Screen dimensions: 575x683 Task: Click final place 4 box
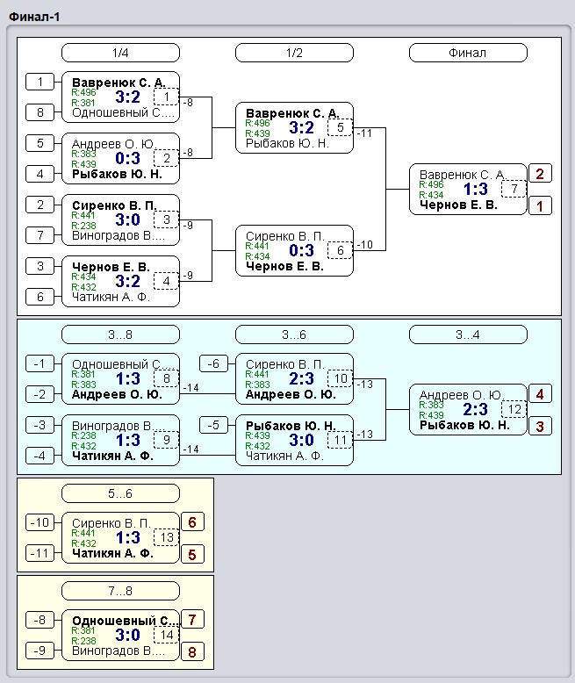pyautogui.click(x=540, y=394)
